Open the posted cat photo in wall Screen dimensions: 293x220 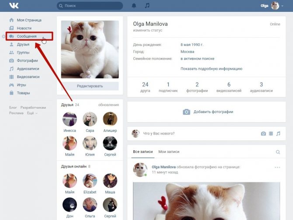coord(206,201)
